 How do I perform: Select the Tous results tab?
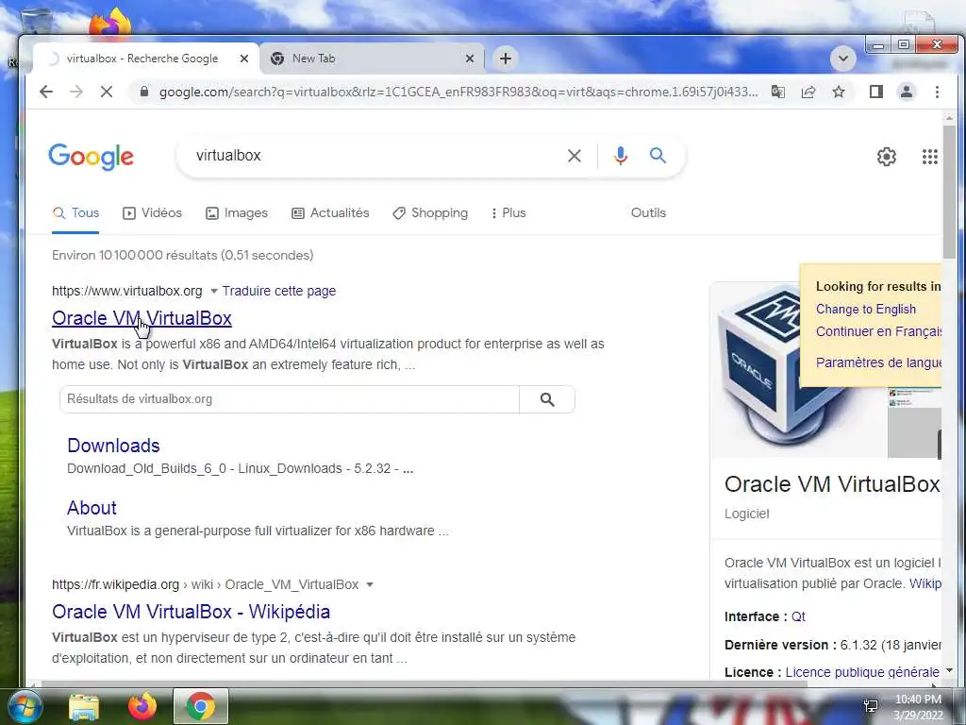[x=75, y=213]
